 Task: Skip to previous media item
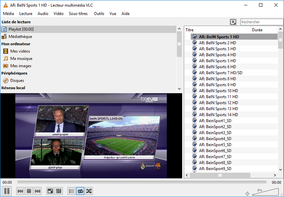coord(20,191)
